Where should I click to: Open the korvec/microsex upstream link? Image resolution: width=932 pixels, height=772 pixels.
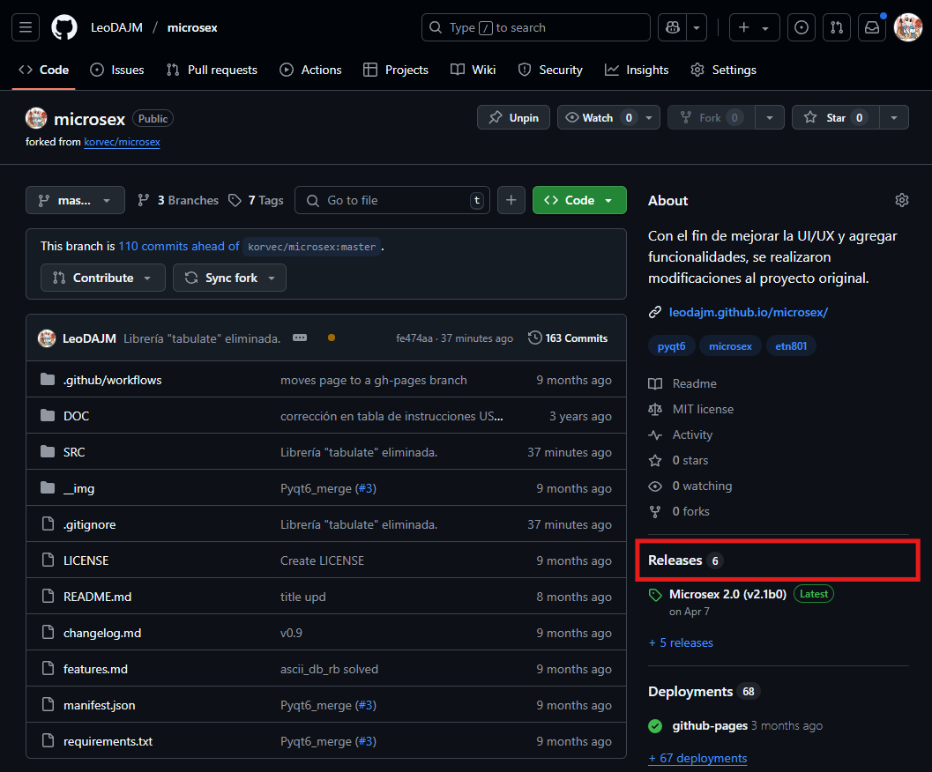pyautogui.click(x=122, y=142)
